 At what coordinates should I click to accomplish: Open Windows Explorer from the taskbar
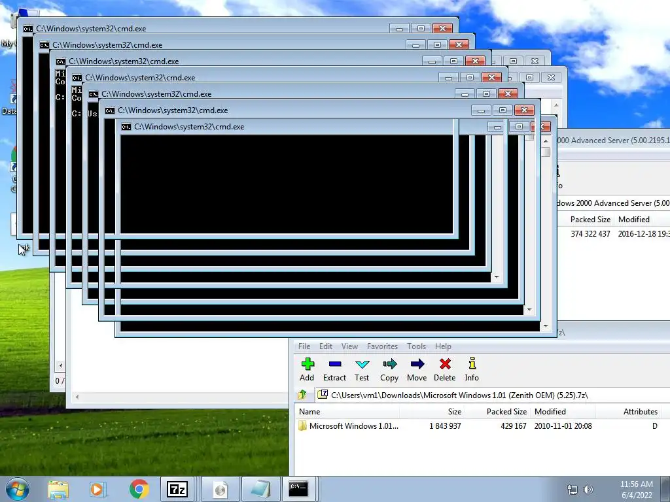pyautogui.click(x=58, y=489)
